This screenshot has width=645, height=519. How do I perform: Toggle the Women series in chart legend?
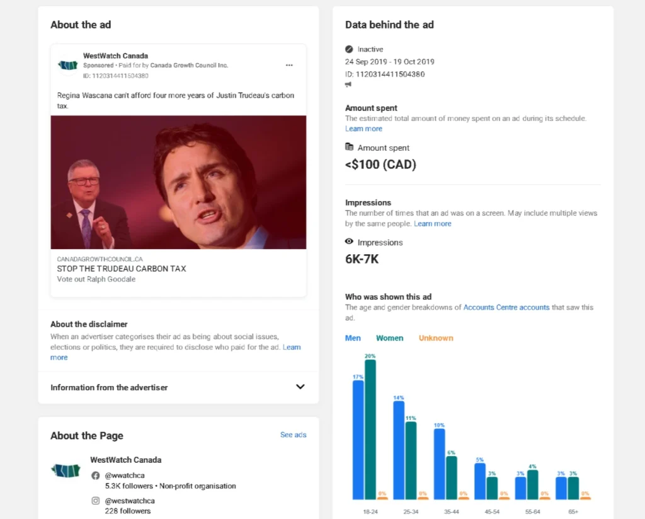389,338
